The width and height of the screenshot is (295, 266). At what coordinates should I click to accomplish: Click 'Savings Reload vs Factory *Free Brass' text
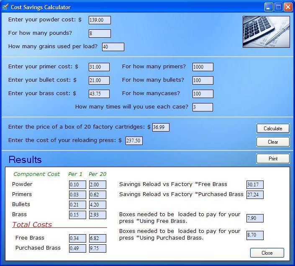pos(173,184)
